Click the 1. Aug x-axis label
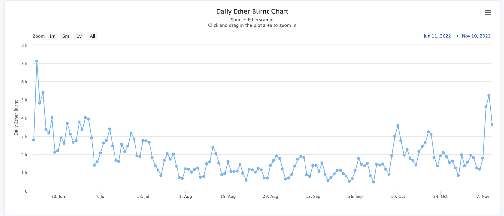 (x=185, y=197)
